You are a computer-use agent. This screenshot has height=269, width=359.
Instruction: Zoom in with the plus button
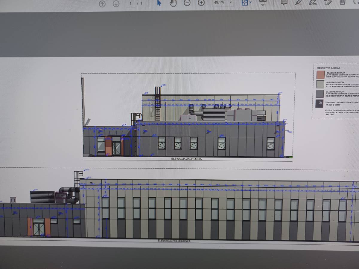click(x=201, y=3)
